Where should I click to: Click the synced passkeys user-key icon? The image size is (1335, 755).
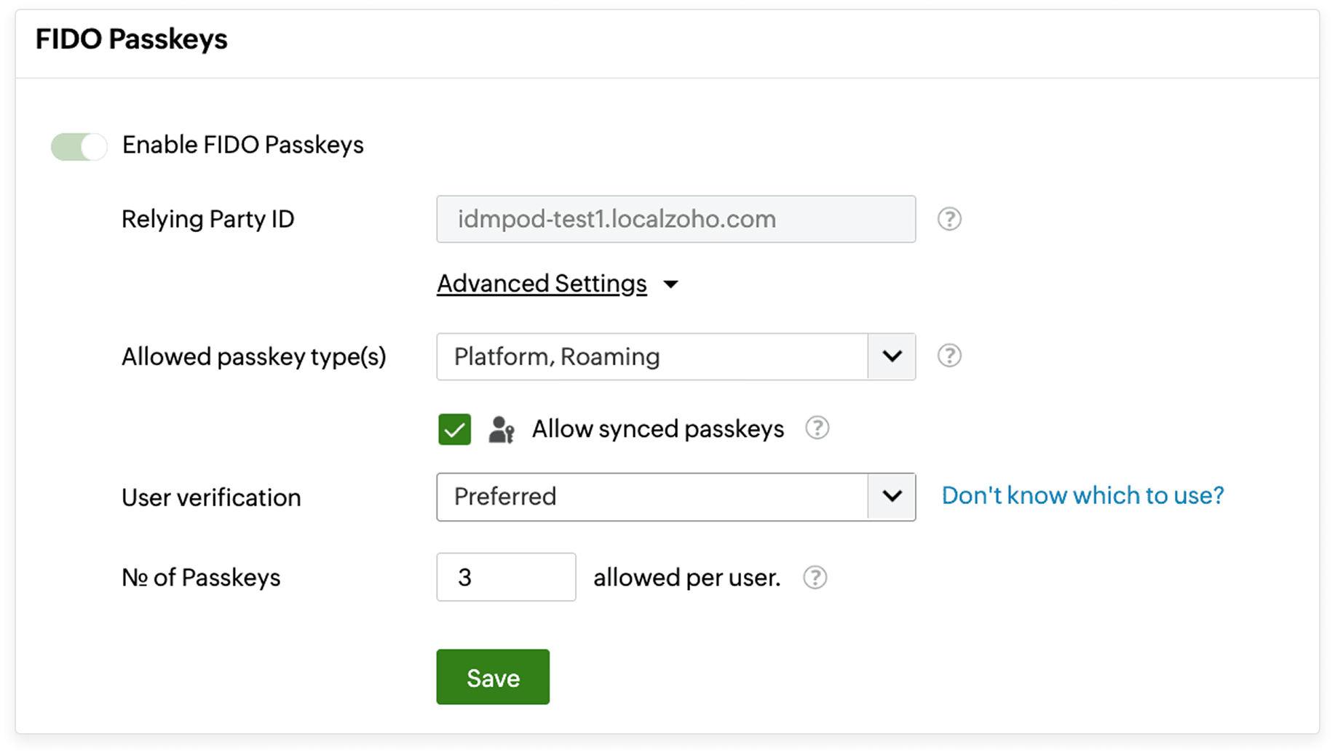click(x=501, y=429)
